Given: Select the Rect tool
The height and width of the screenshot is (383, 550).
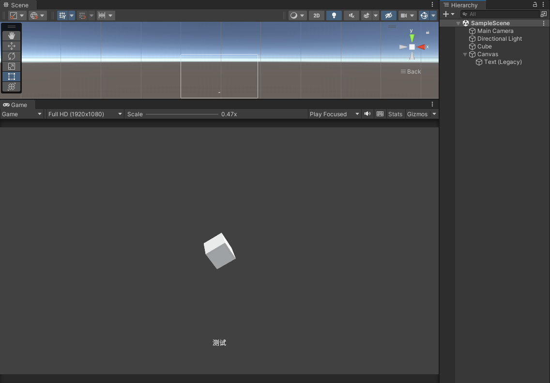Looking at the screenshot, I should (12, 77).
